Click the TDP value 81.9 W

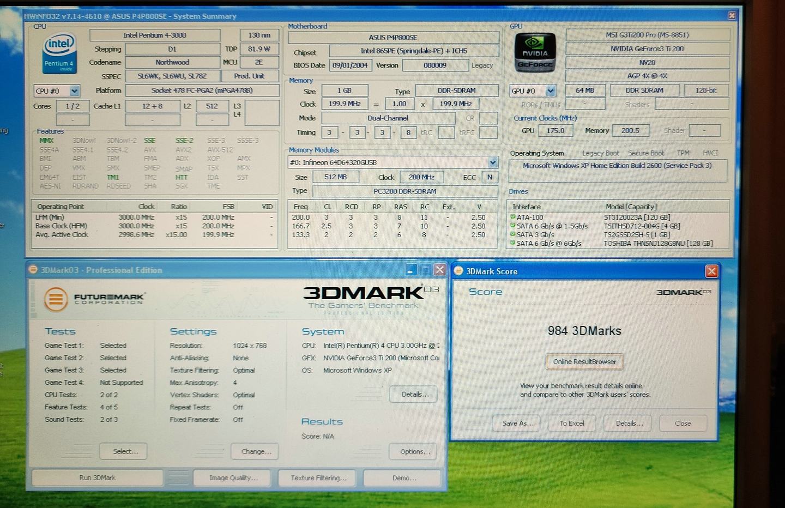point(259,49)
